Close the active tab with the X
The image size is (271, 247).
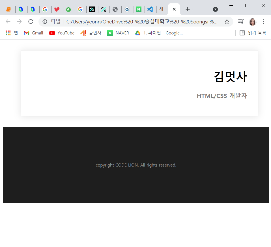point(174,9)
